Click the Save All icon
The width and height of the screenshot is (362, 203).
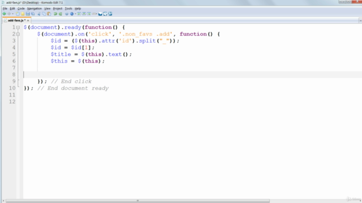[33, 14]
